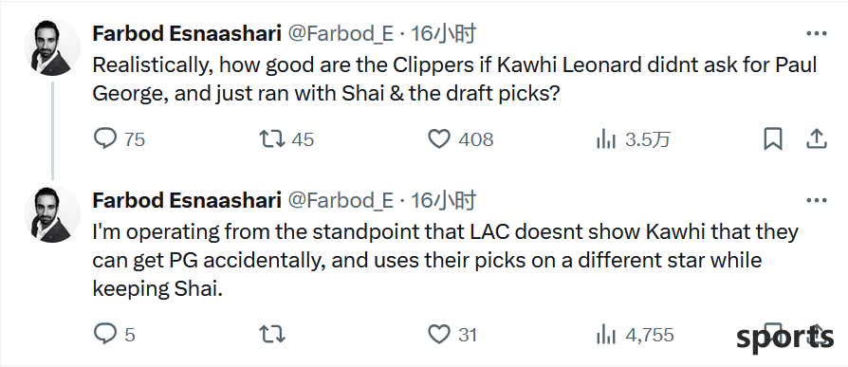Screen dimensions: 848x367
Task: Open replies on the first tweet
Action: tap(120, 140)
